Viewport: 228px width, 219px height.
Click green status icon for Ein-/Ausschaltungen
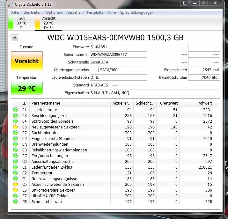15,156
